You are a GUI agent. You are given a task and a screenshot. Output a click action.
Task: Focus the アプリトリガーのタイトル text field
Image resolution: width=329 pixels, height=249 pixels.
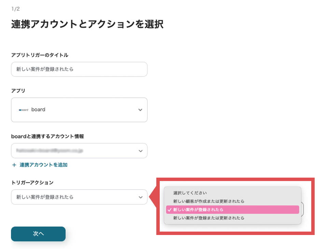(x=79, y=69)
